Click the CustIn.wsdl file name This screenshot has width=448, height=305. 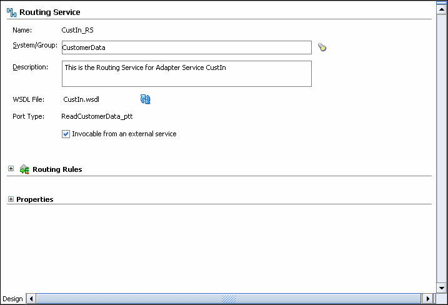pyautogui.click(x=81, y=99)
